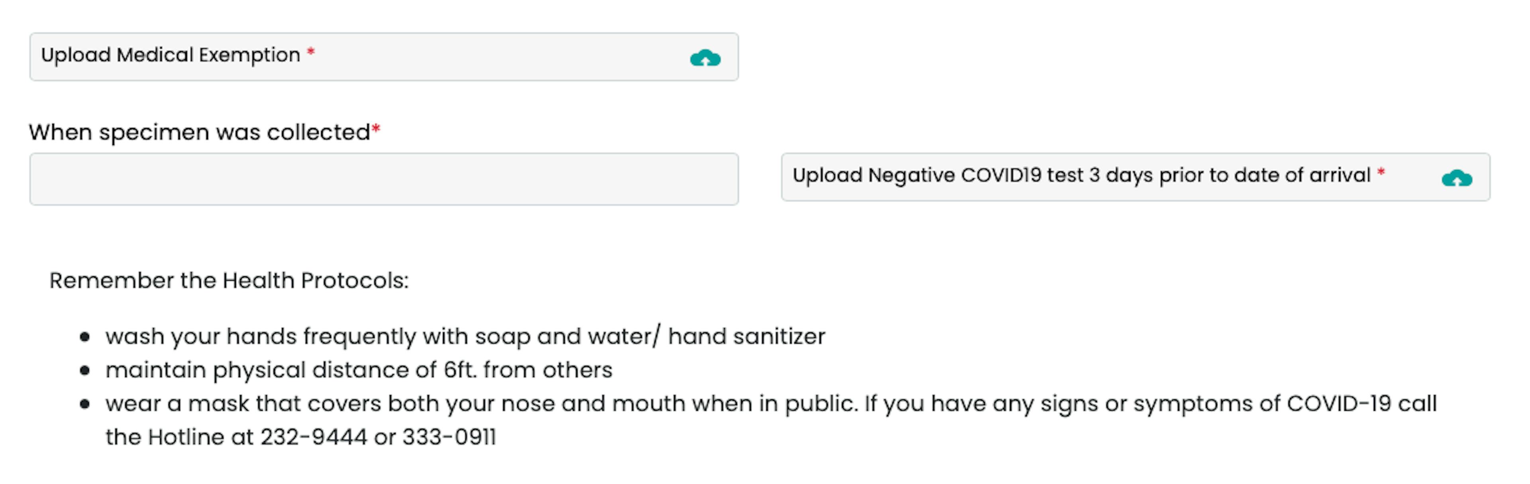
Task: Click the 'Remember the Health Protocols:' heading
Action: [229, 281]
